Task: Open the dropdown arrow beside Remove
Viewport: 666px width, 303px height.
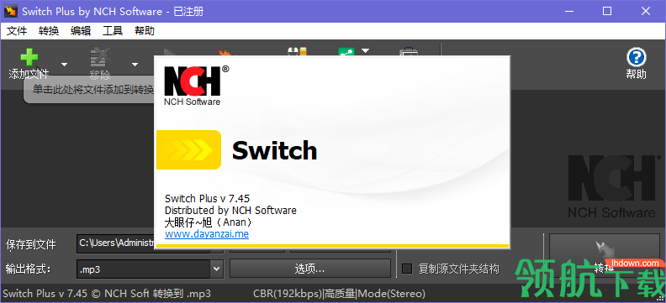Action: coord(135,65)
